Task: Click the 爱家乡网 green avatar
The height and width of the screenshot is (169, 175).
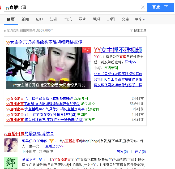Action: pos(11,163)
